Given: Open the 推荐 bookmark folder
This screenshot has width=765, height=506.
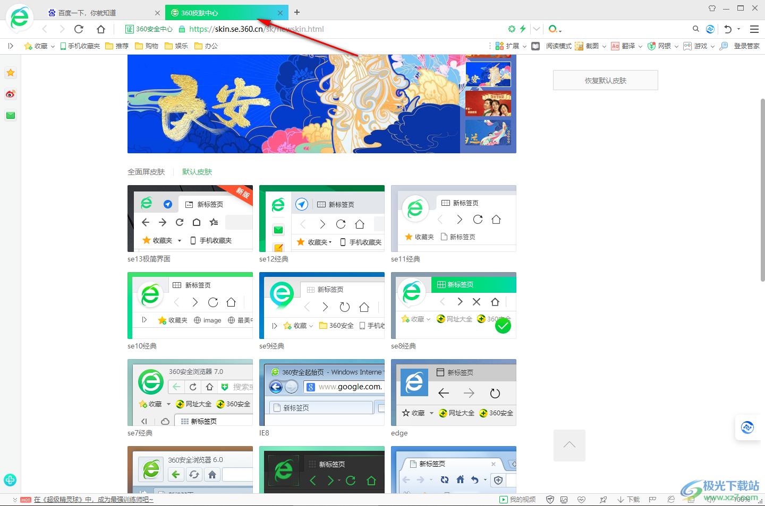Looking at the screenshot, I should pyautogui.click(x=117, y=46).
